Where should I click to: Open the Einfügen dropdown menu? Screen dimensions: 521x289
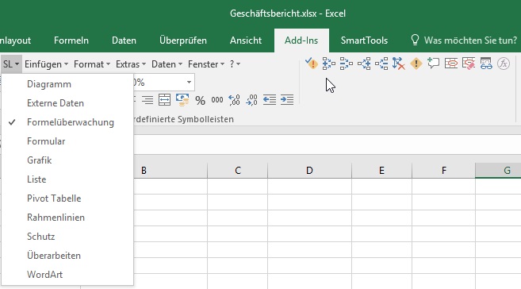point(46,64)
